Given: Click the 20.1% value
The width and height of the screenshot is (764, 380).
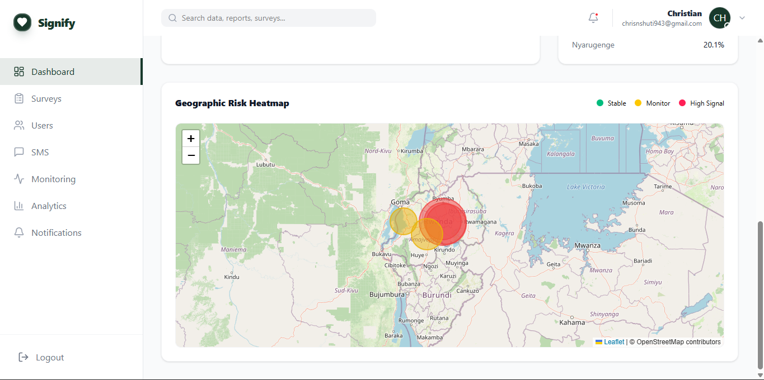Looking at the screenshot, I should pyautogui.click(x=714, y=45).
